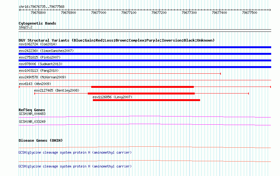Viewport: 280px width, 176px height.
Task: Open the first GCSH glycine cleavage OMIM link
Action: pos(75,152)
